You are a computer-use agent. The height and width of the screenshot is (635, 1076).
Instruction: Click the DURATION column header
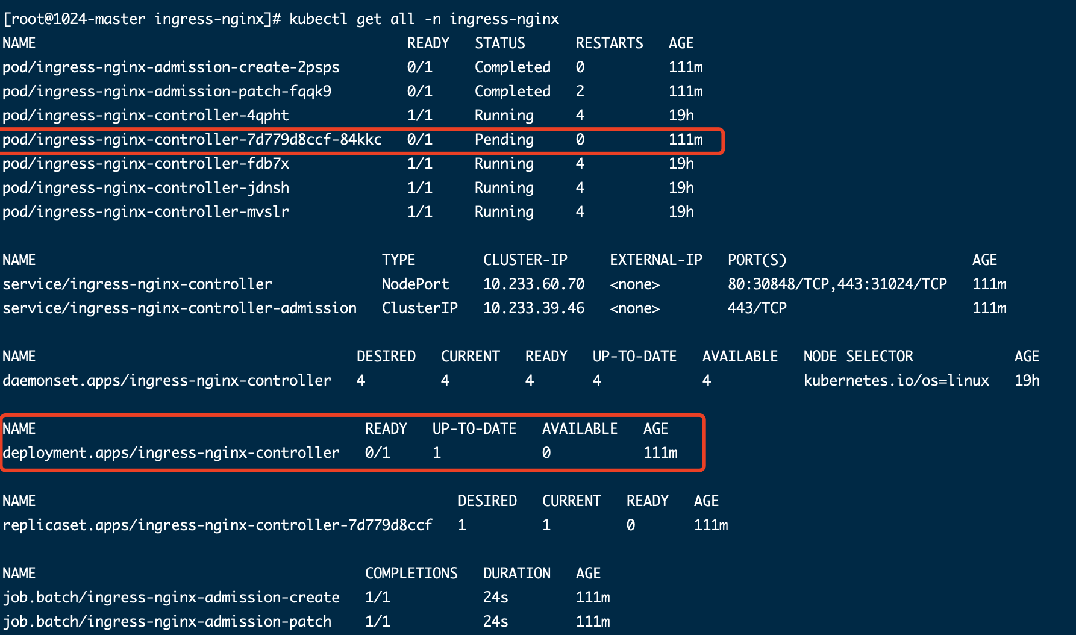(x=517, y=574)
